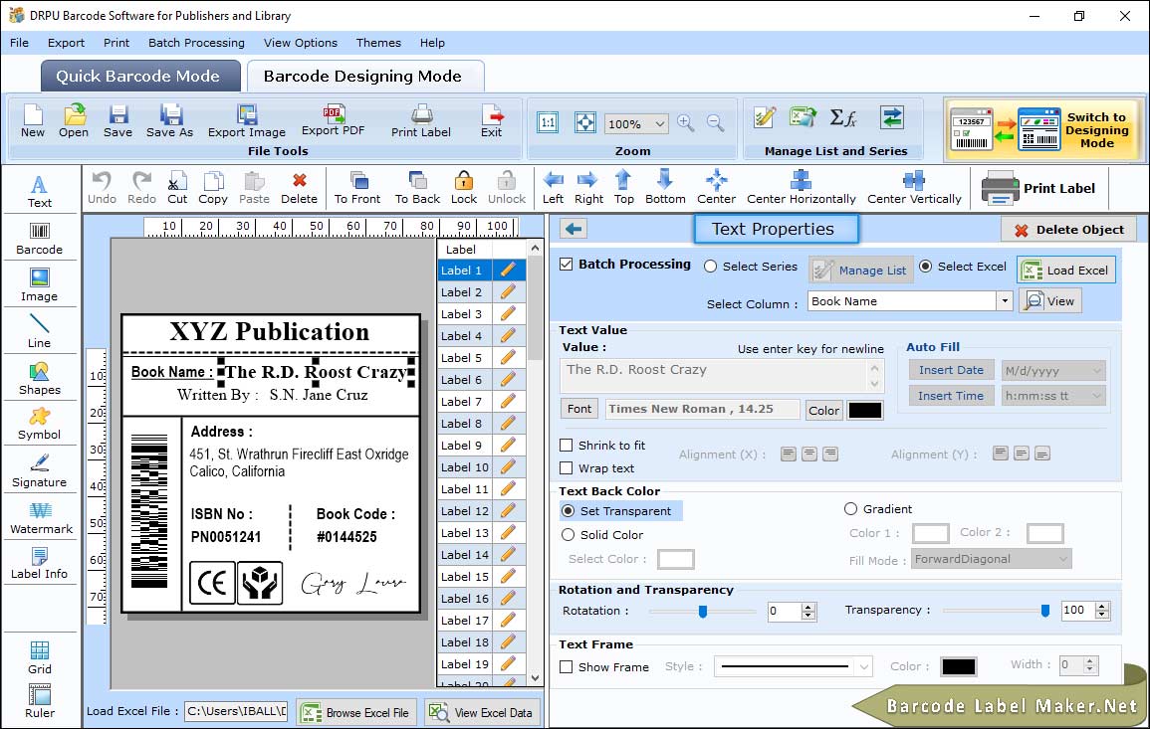The image size is (1150, 729).
Task: Click Print Label in File Tools
Action: [421, 121]
